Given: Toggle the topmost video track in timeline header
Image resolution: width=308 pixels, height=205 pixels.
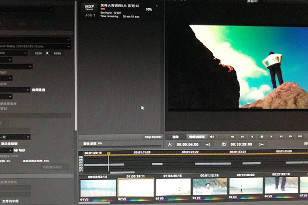Looking at the screenshot, I should point(81,157).
